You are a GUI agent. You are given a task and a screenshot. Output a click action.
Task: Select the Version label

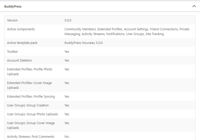(12, 20)
